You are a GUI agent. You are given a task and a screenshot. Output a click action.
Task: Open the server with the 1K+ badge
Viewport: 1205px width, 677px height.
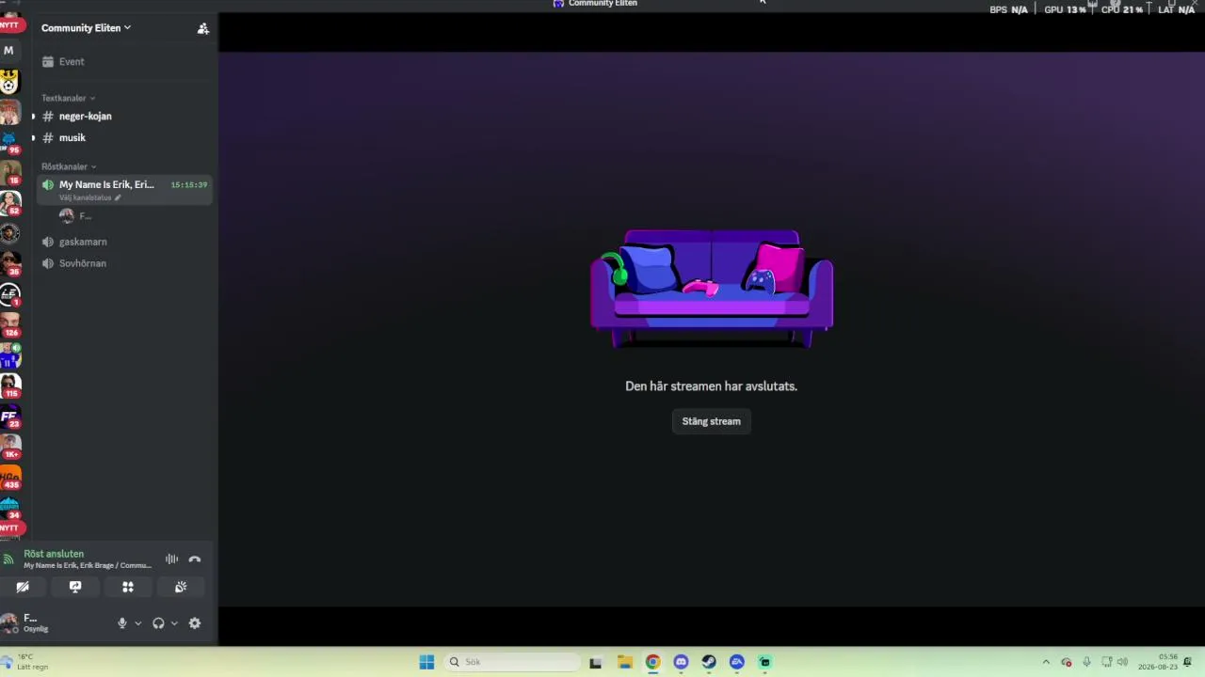(9, 447)
